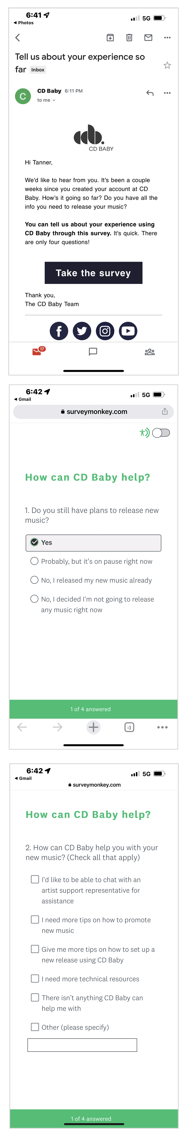Check 'I need more tips on how to promote new music'
This screenshot has height=1134, width=187.
(35, 920)
